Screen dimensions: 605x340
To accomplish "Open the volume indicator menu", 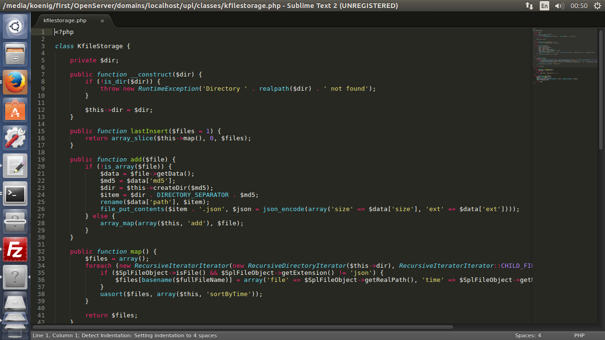I will [559, 6].
